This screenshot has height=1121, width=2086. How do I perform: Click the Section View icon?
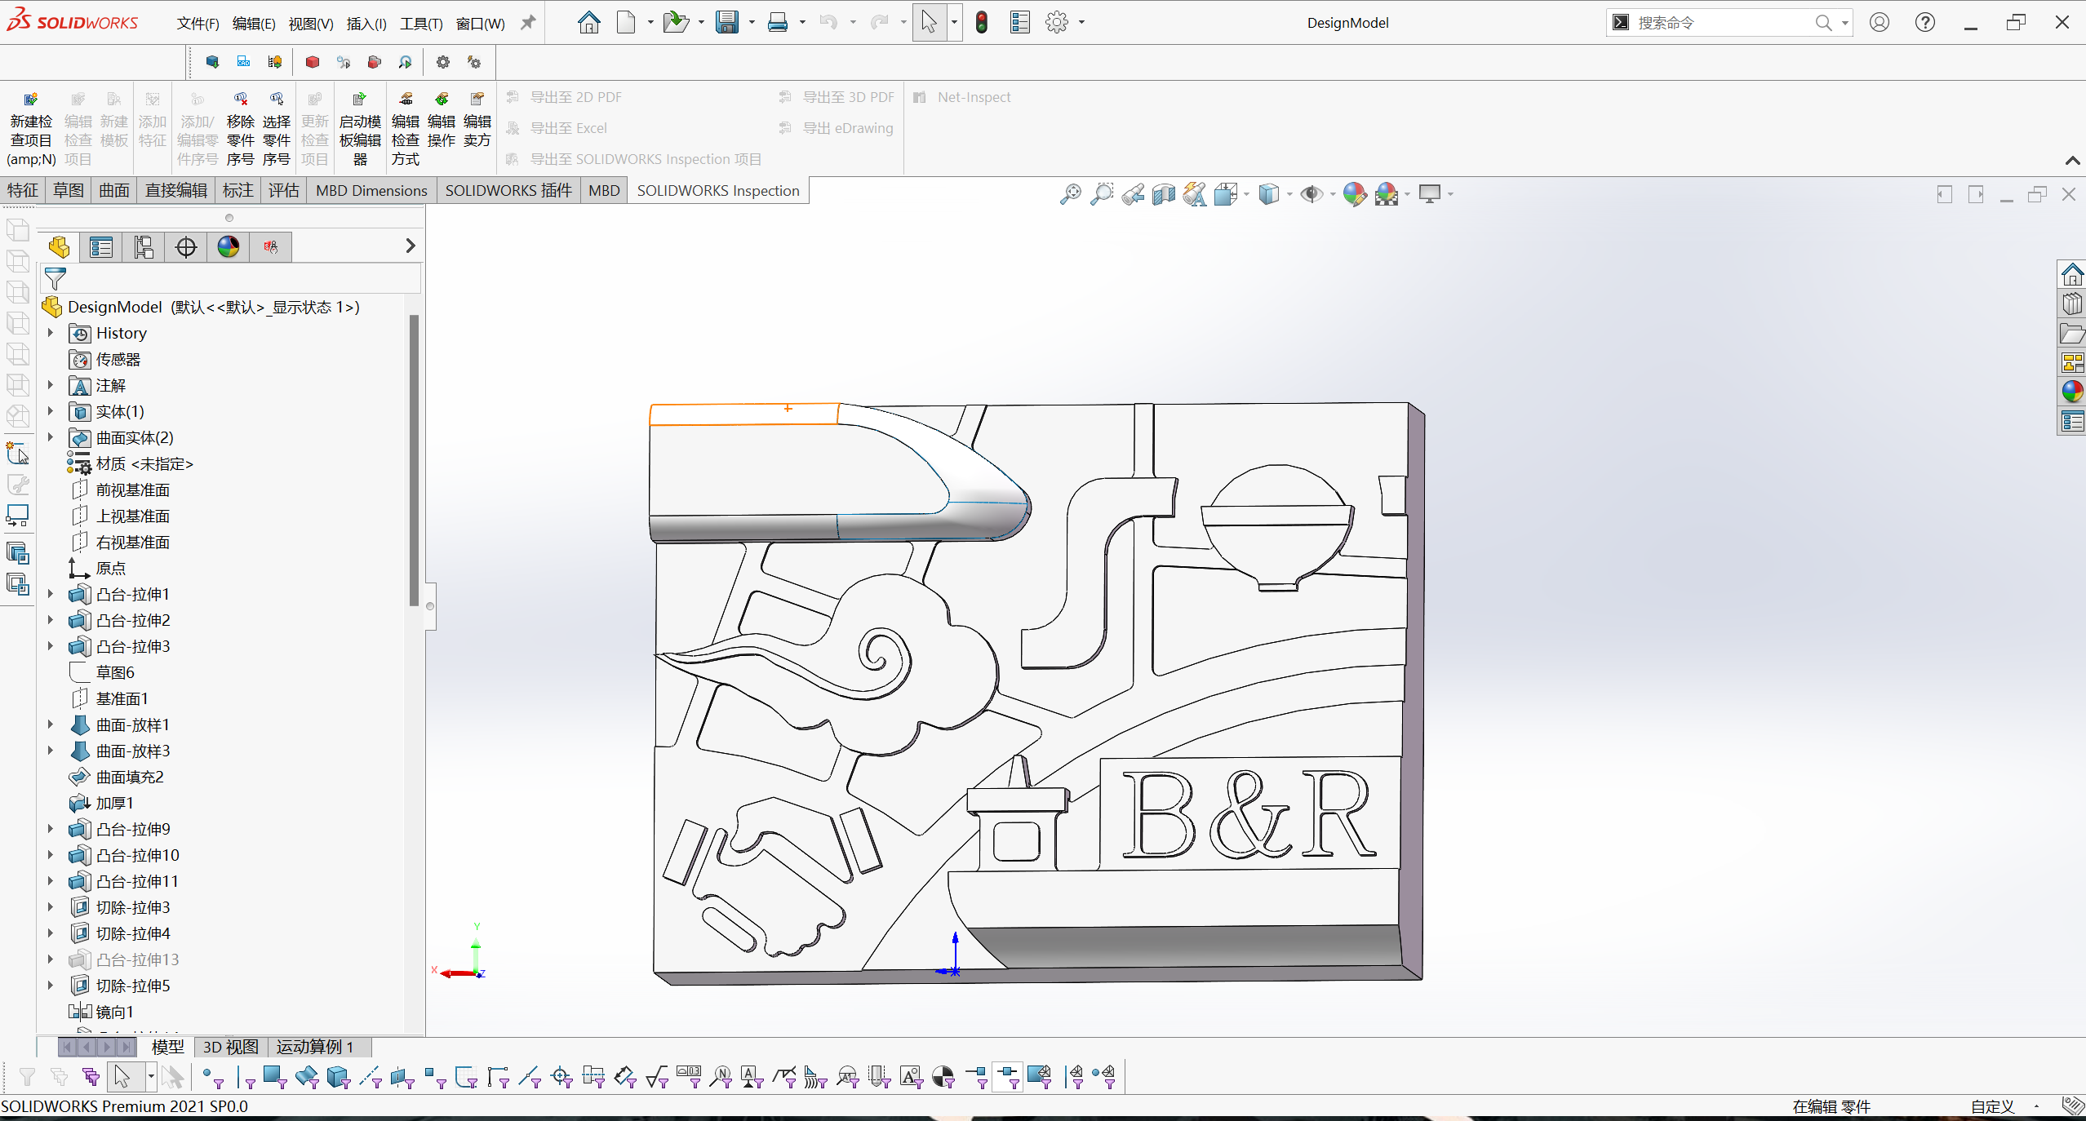(x=1164, y=194)
